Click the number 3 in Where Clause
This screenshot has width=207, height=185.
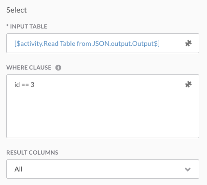[x=32, y=85]
